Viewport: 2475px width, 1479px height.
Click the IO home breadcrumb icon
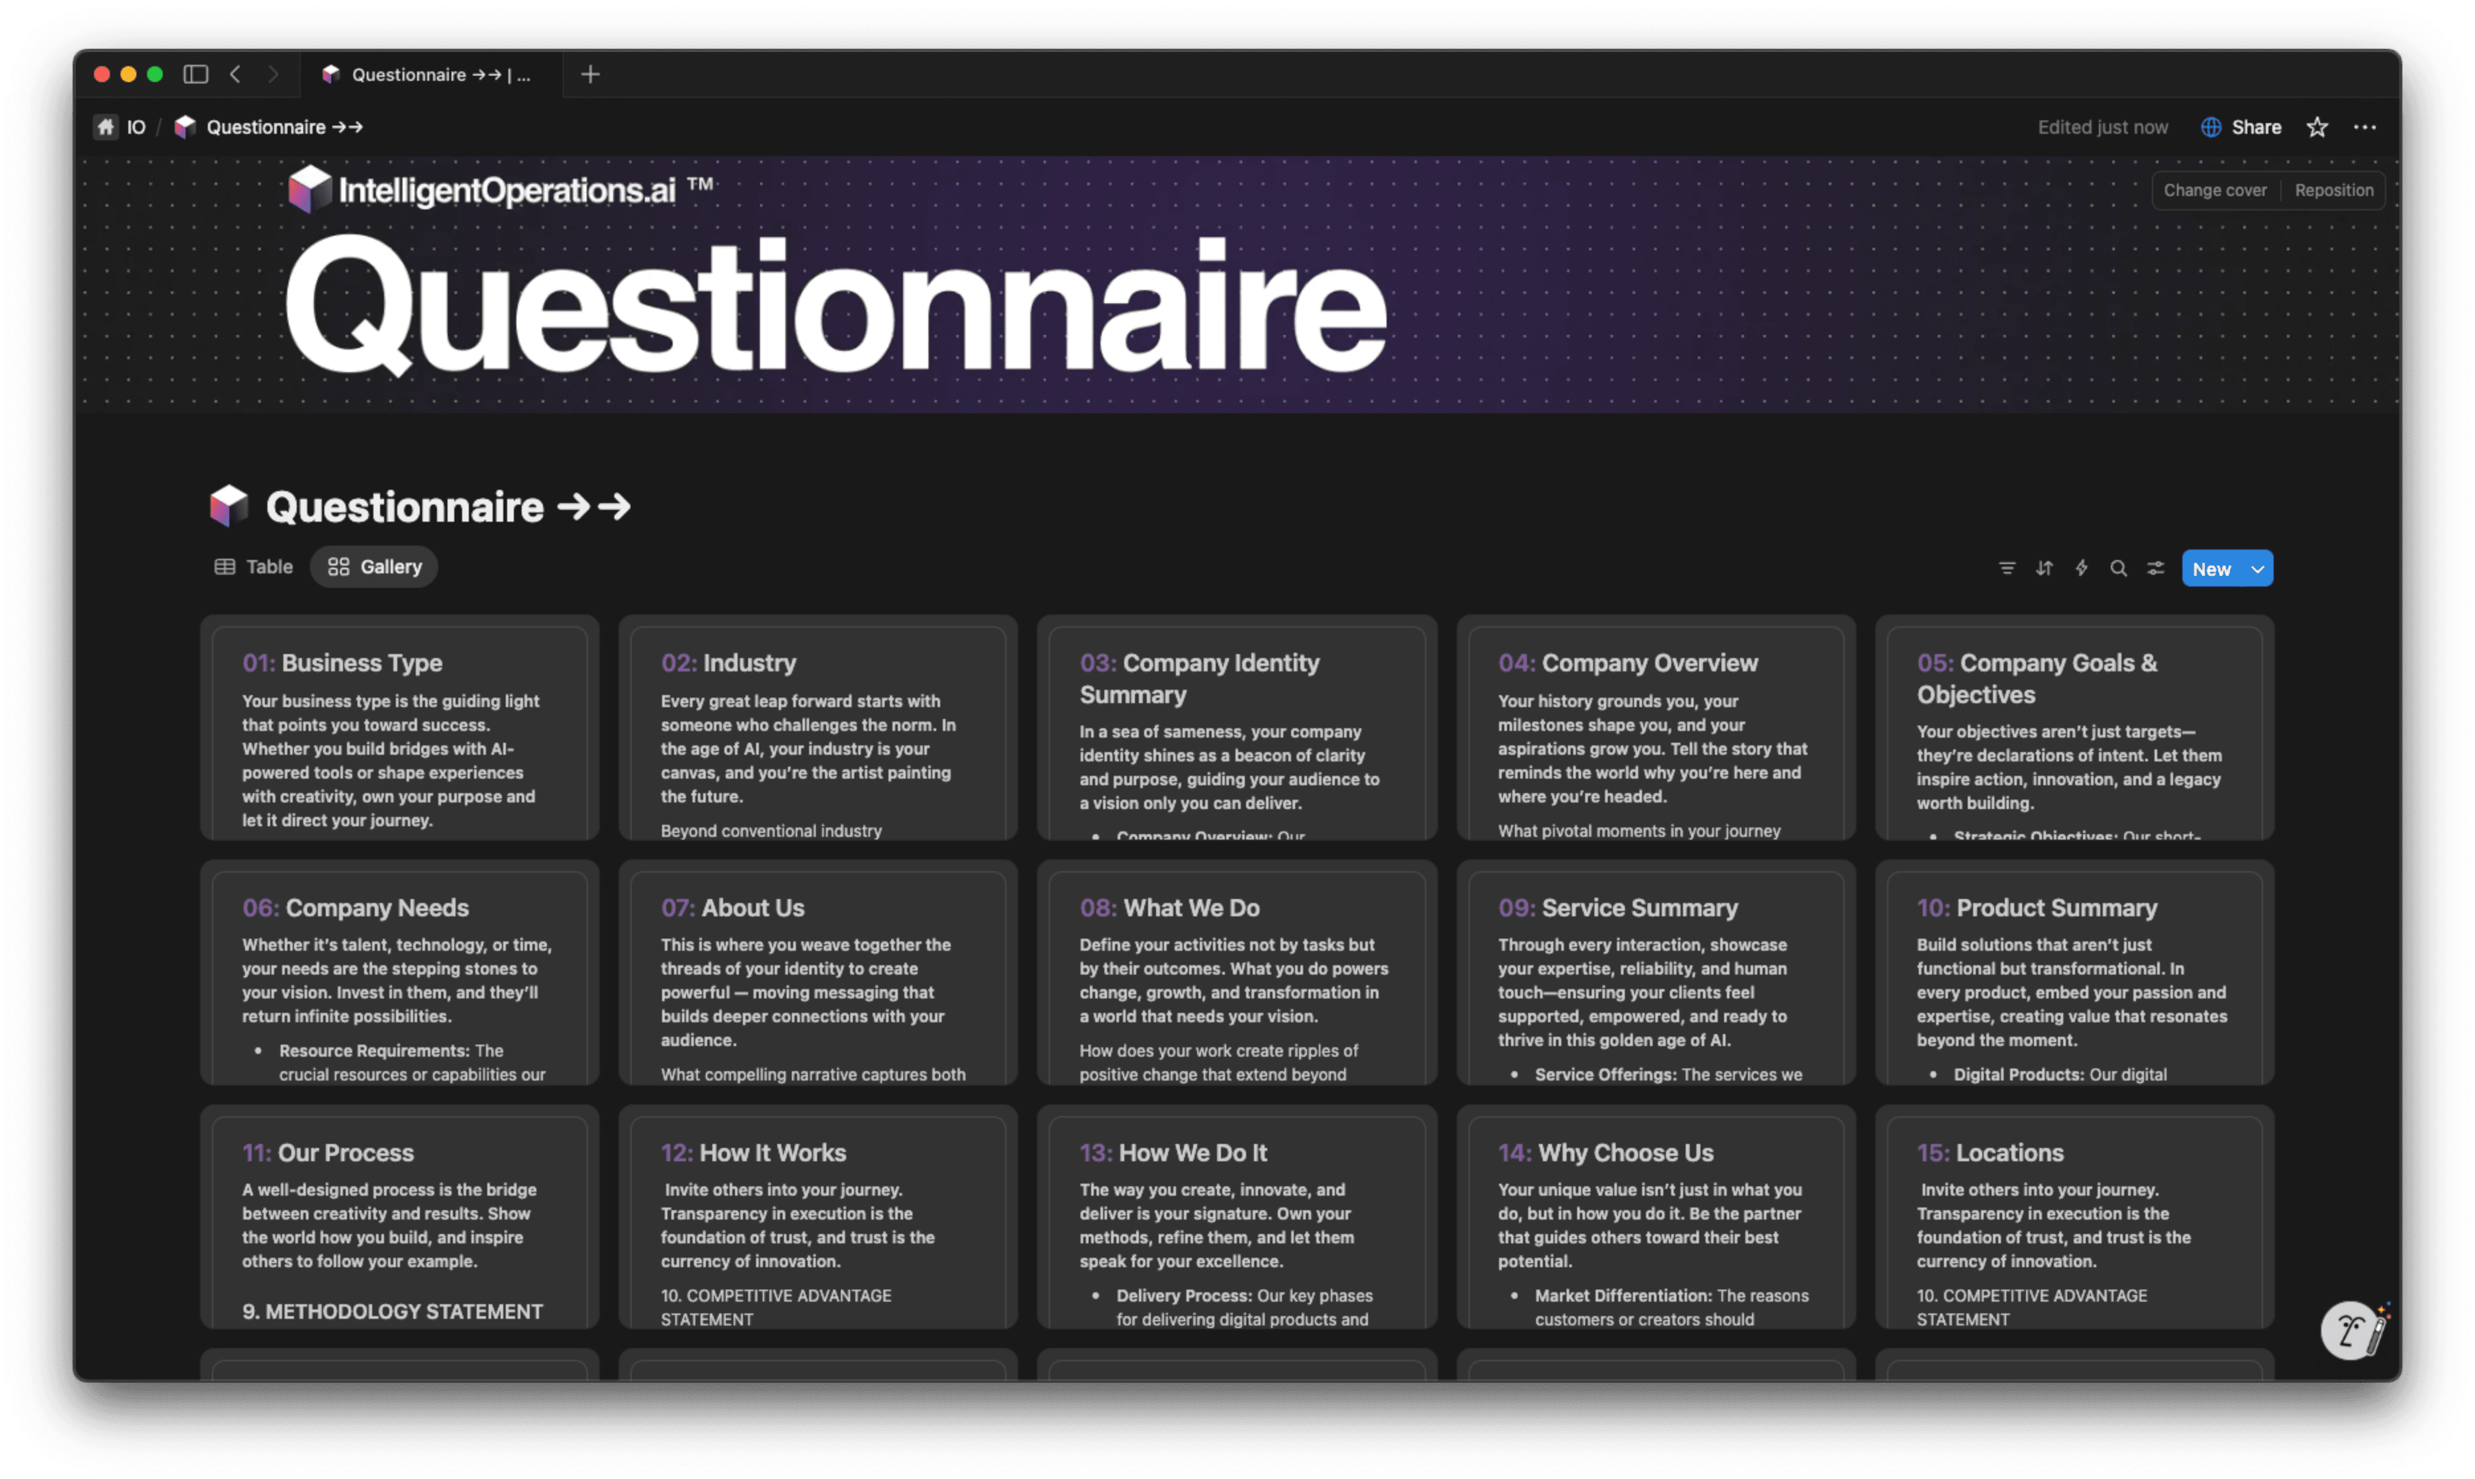pos(106,126)
